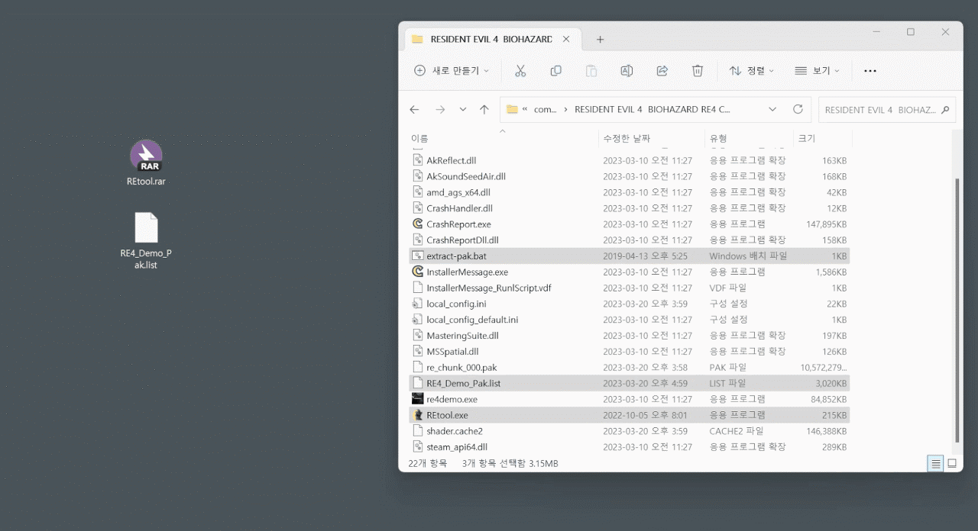This screenshot has height=531, width=978.
Task: Click the 147,895KB size value
Action: (827, 224)
